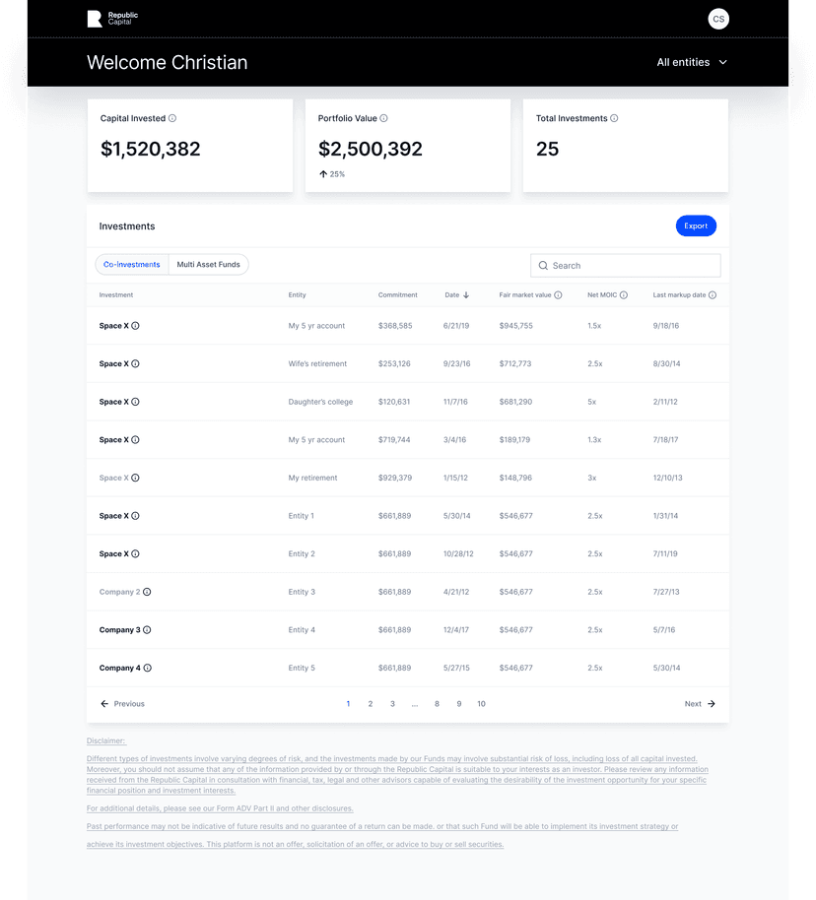Screen dimensions: 816x900
Task: Click the Republic Capital logo
Action: click(x=112, y=19)
